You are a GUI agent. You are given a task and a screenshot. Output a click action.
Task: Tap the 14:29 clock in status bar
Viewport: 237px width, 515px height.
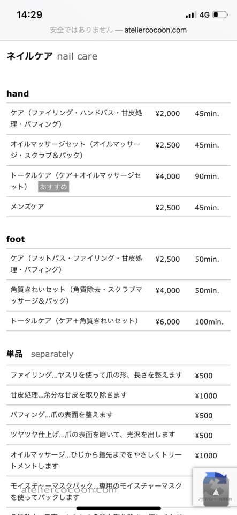point(29,15)
